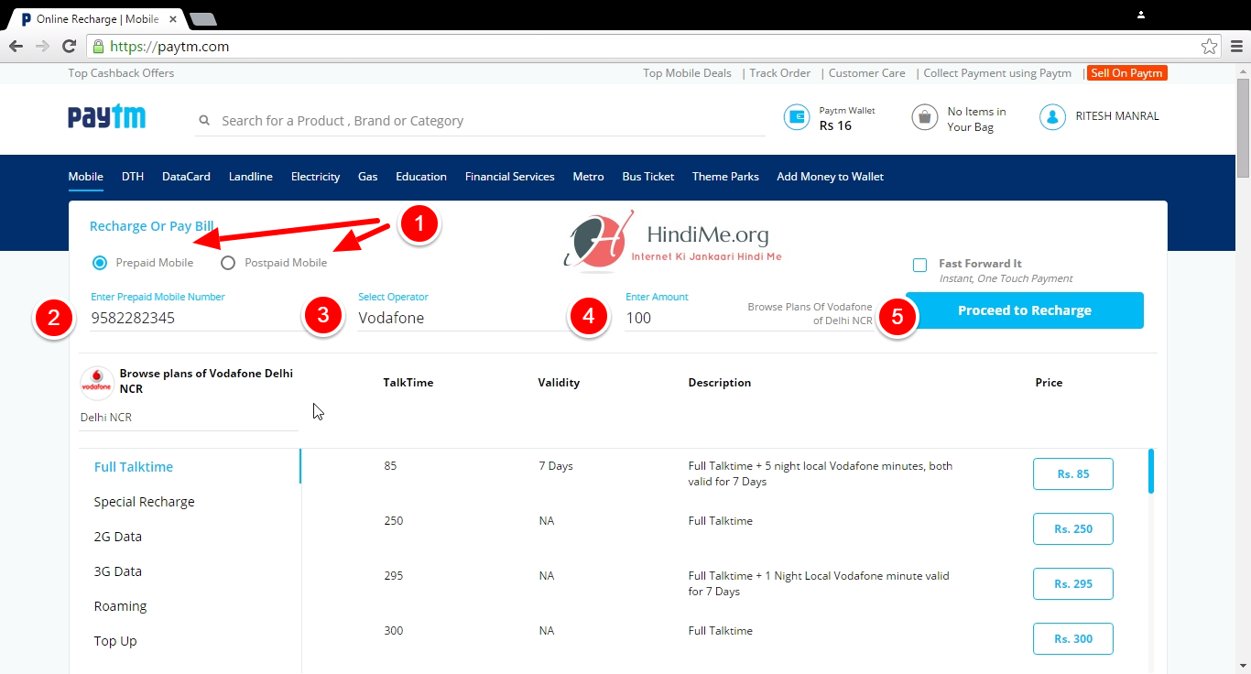Open Track Order link

(x=780, y=73)
